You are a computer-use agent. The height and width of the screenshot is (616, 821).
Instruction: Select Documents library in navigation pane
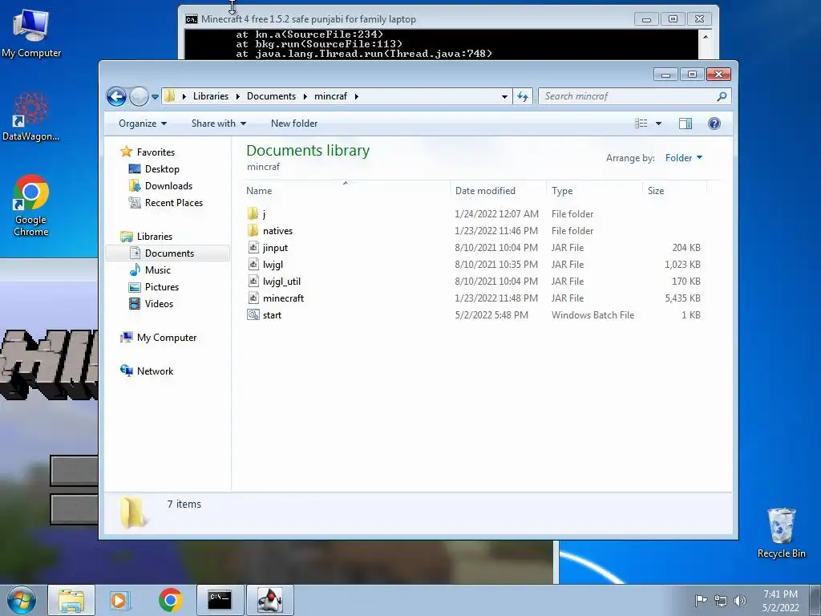tap(169, 253)
